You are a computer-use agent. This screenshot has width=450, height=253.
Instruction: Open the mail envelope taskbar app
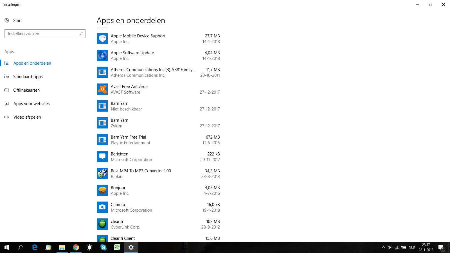pyautogui.click(x=48, y=247)
